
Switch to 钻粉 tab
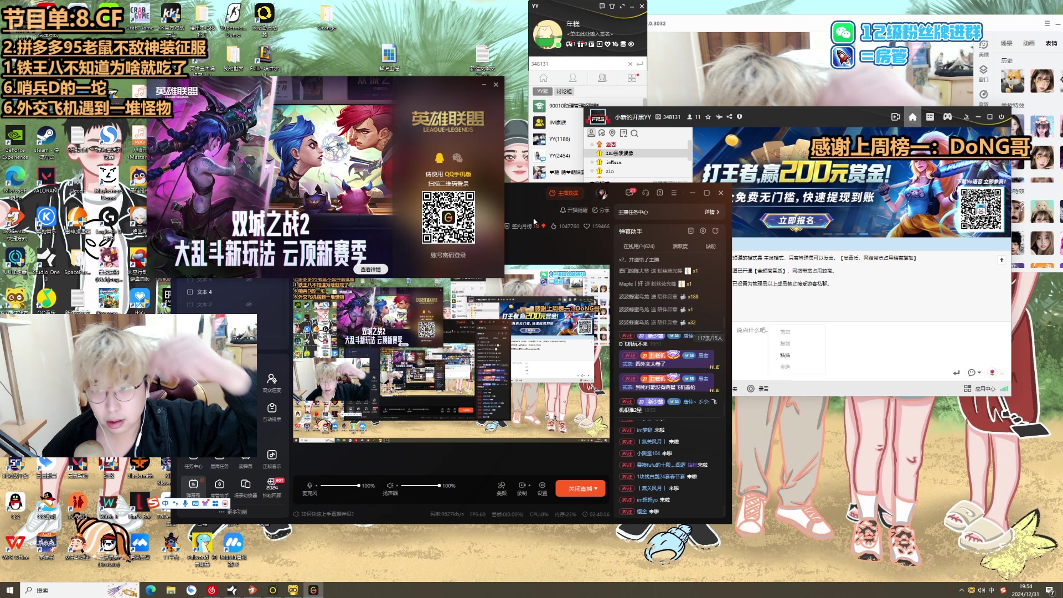coord(710,246)
